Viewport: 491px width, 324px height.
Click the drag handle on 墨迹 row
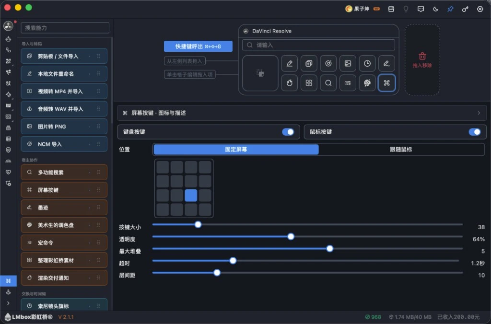[x=98, y=207]
